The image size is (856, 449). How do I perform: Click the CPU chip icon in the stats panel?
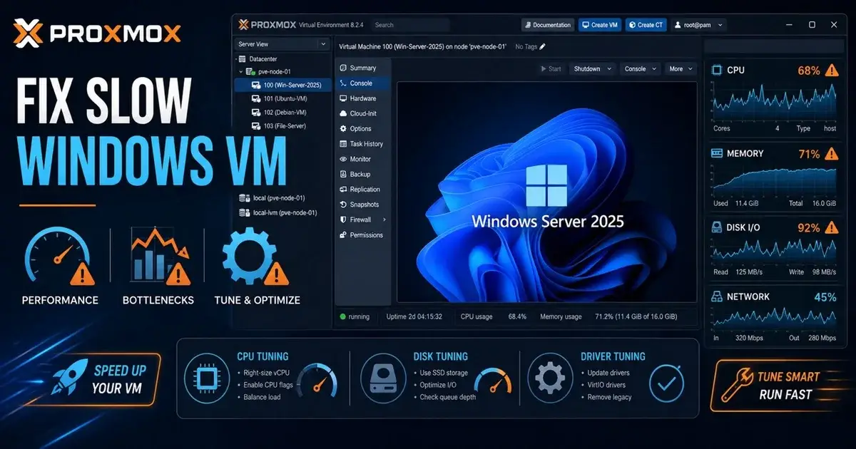[716, 71]
